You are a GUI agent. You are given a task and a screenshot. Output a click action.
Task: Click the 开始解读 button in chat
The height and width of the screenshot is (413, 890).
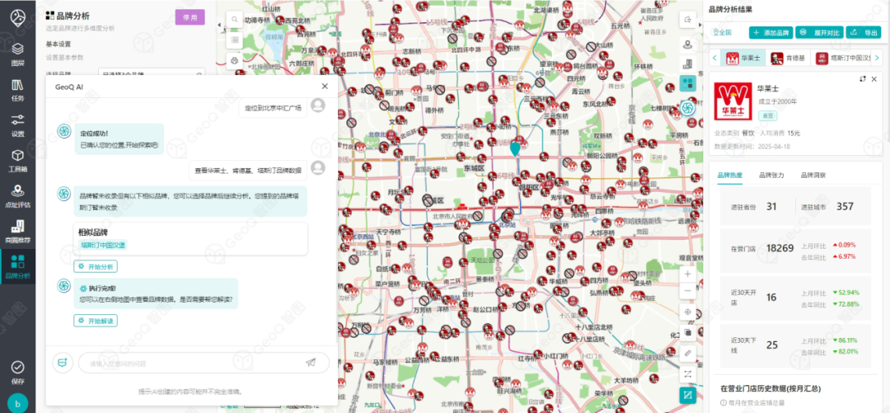pyautogui.click(x=96, y=321)
